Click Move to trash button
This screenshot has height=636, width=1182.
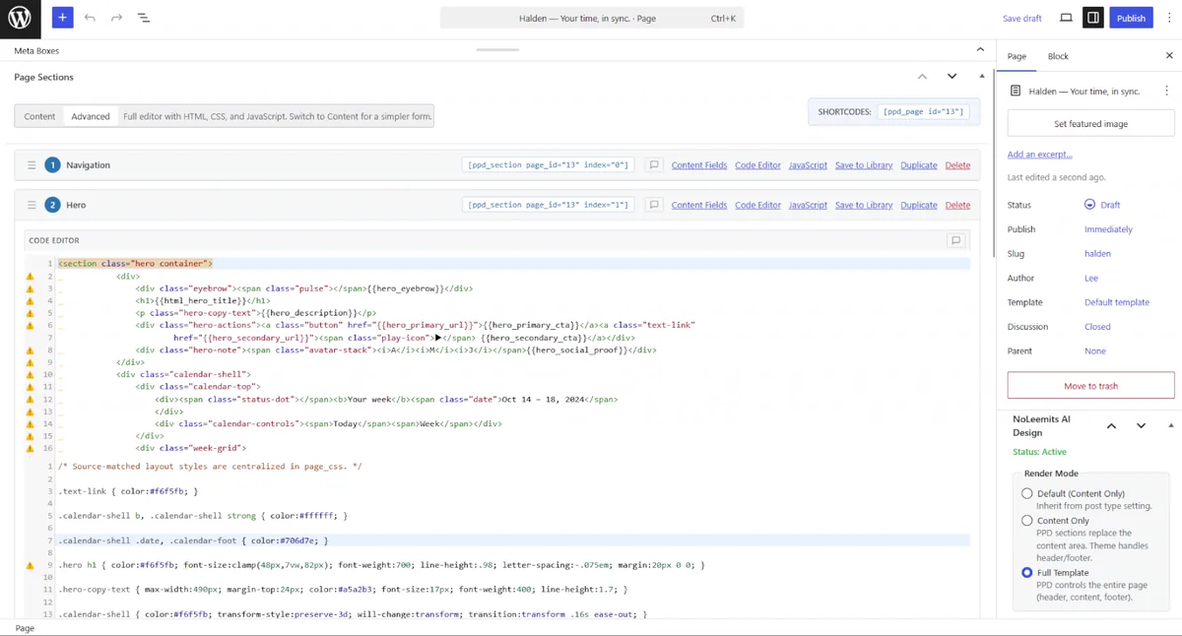click(x=1090, y=386)
